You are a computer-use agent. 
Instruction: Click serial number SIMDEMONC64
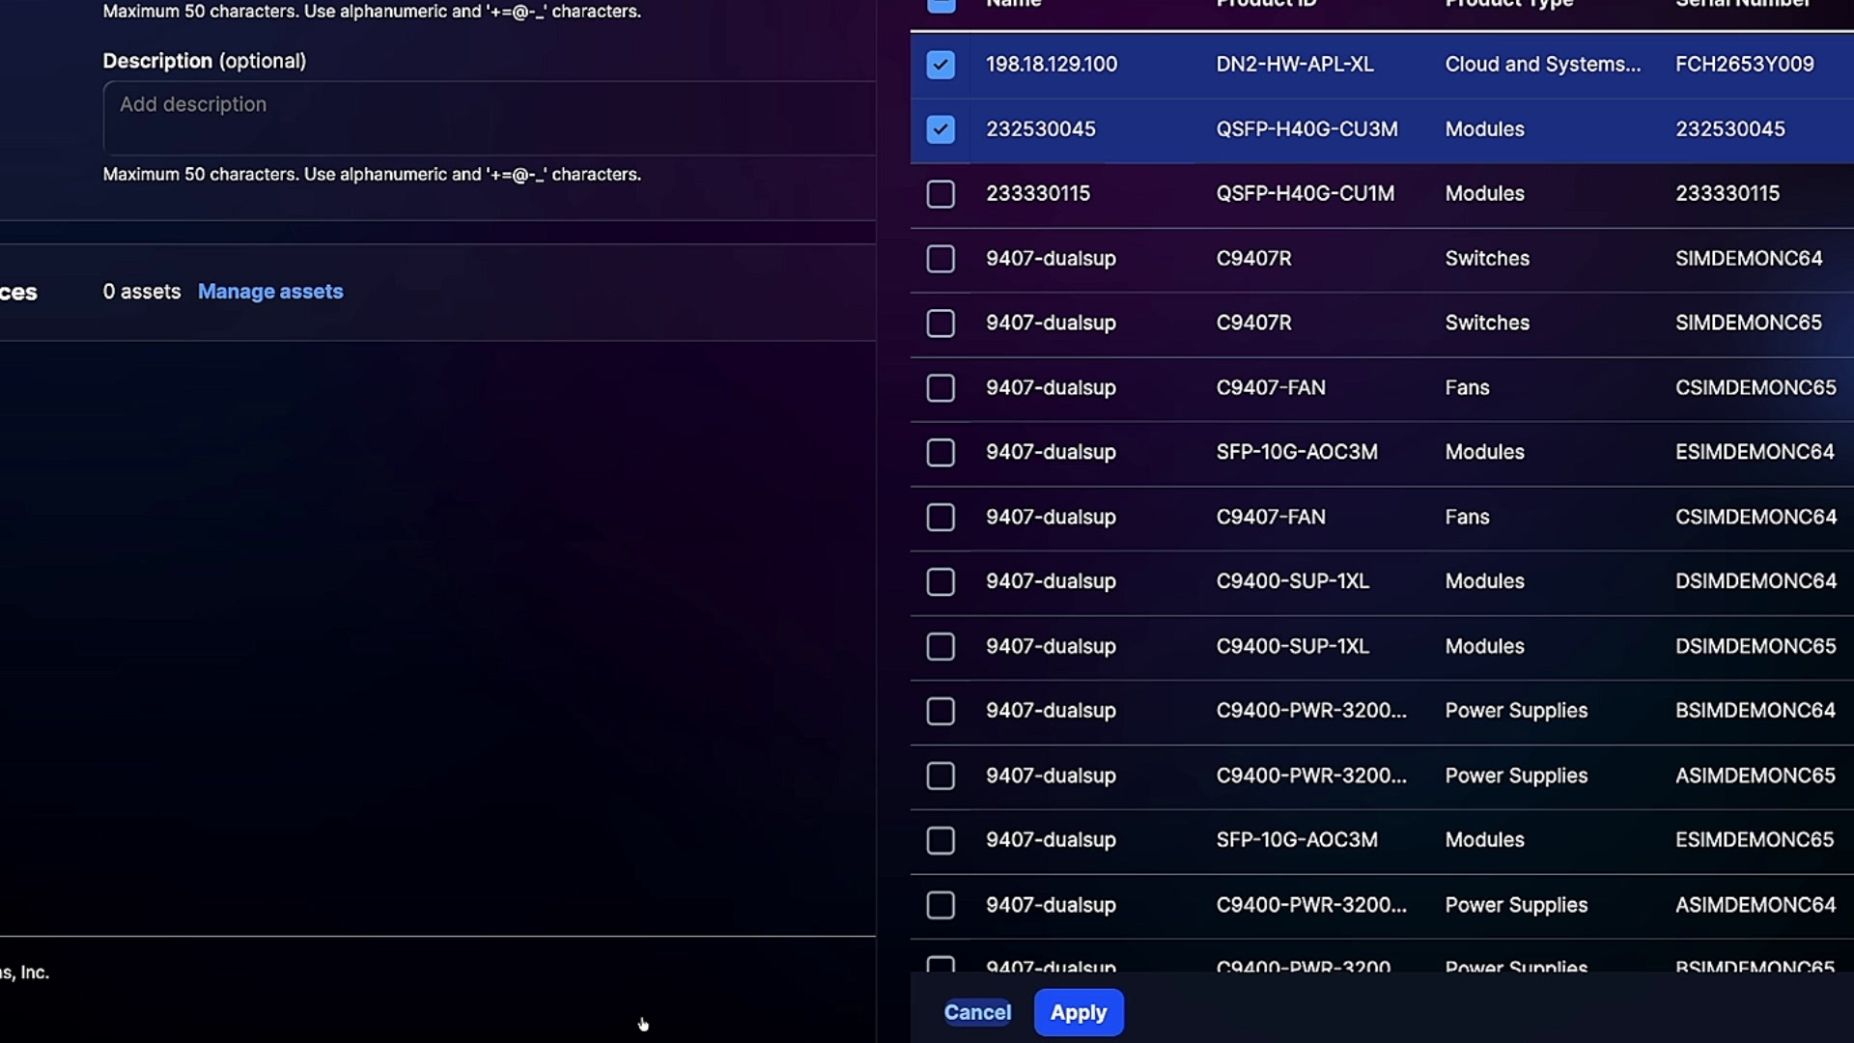[x=1748, y=259]
